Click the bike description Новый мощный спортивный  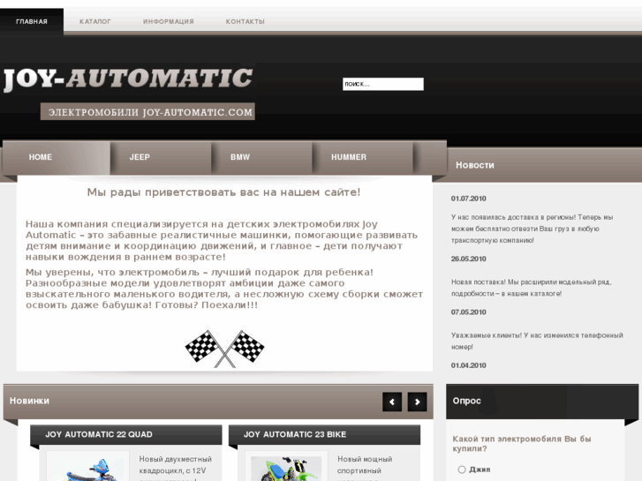tap(365, 470)
